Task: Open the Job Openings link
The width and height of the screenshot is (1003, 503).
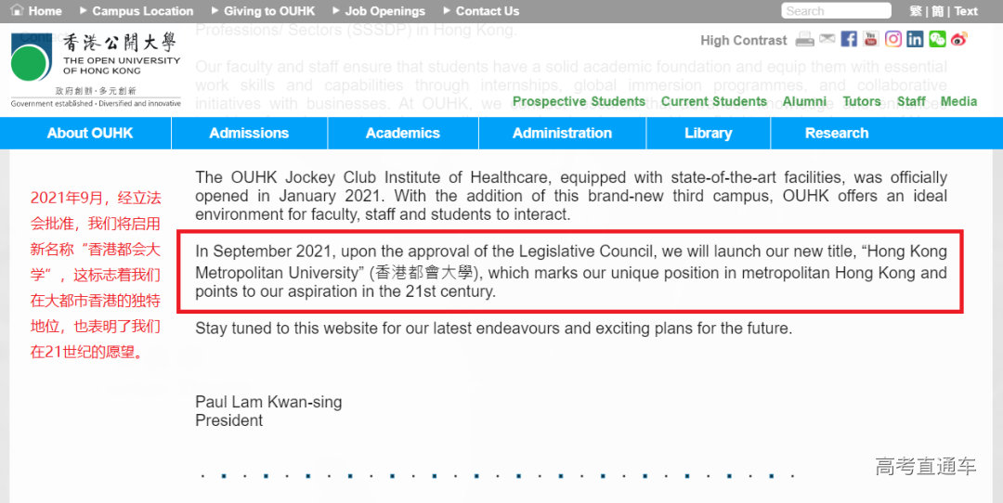Action: tap(384, 11)
